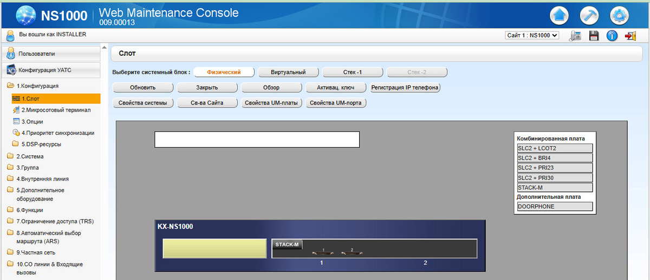Viewport: 650px width, 280px height.
Task: Open Св-ва Сайта
Action: (207, 103)
